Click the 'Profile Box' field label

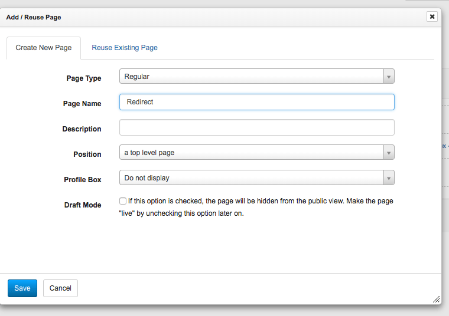pyautogui.click(x=82, y=180)
